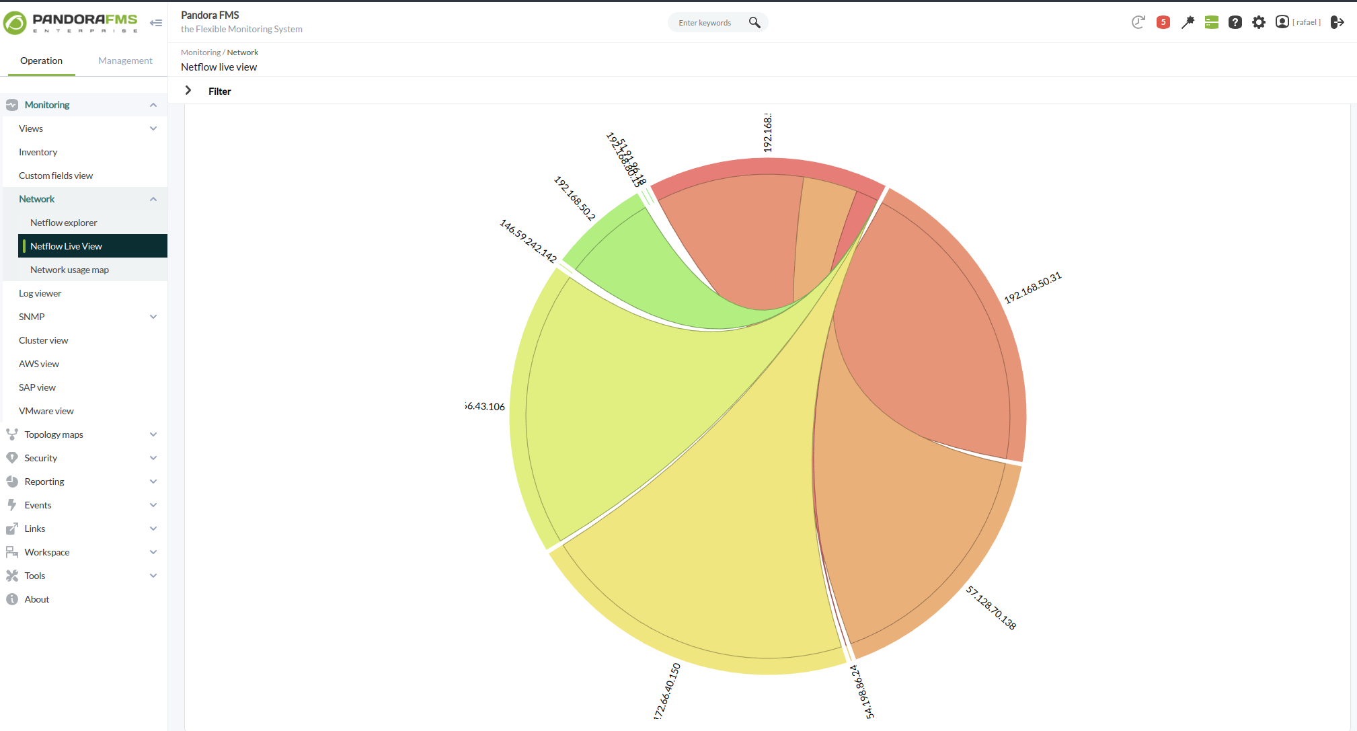Click the Network usage map link
The image size is (1357, 731).
click(x=69, y=269)
